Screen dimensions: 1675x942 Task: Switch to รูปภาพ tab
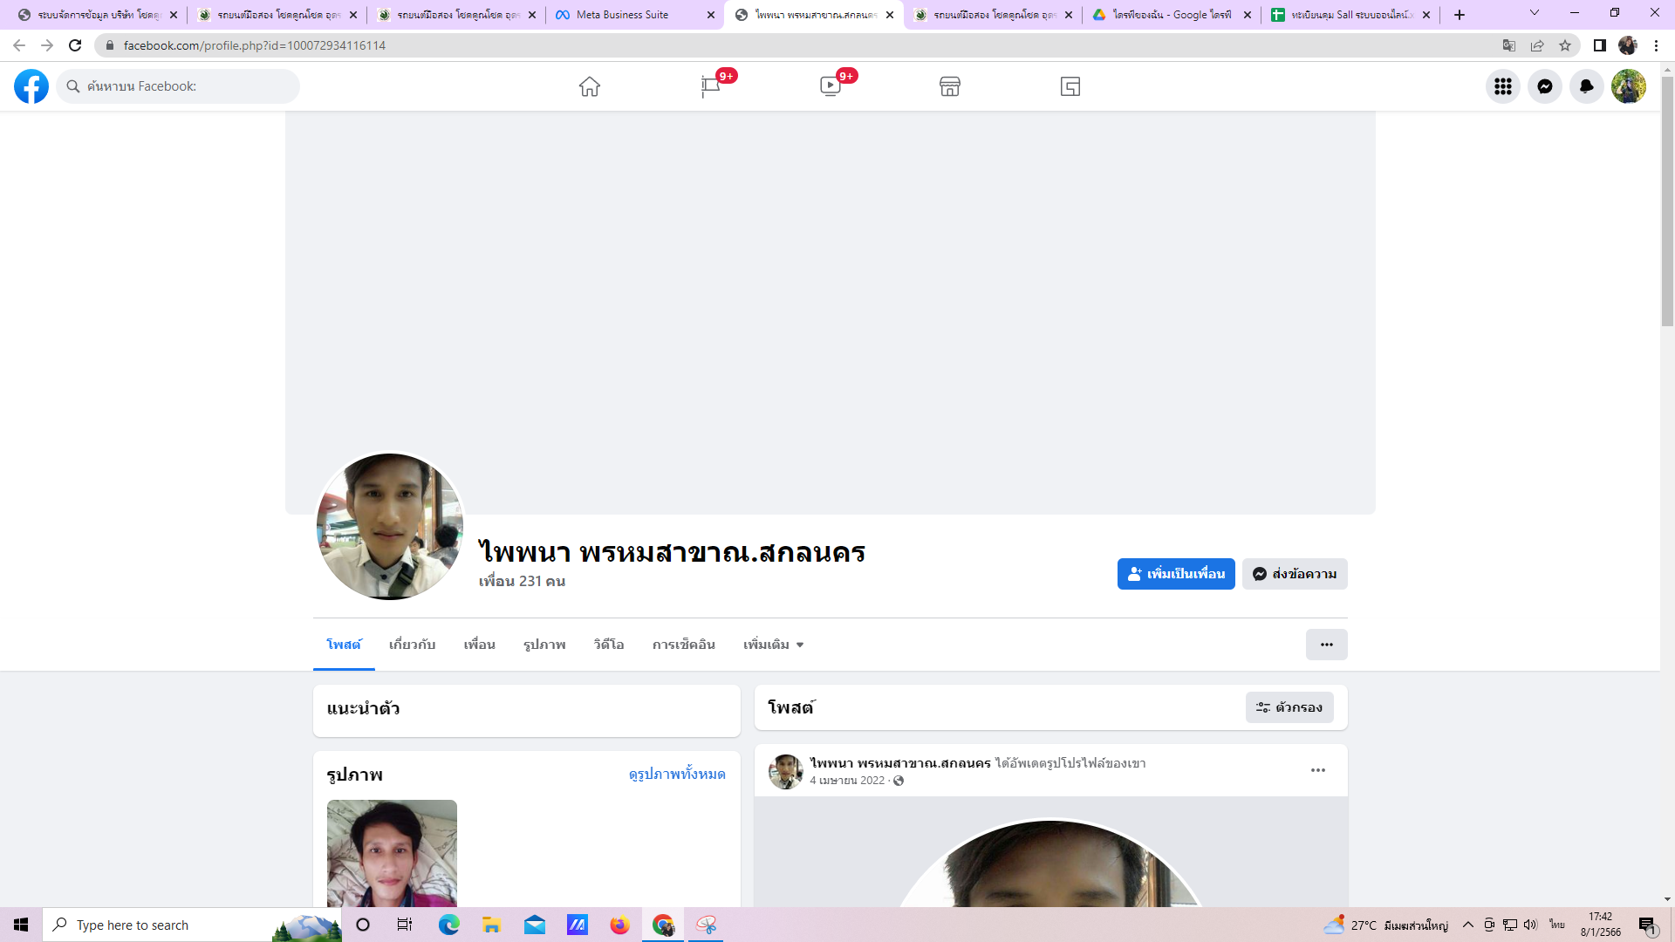tap(544, 645)
